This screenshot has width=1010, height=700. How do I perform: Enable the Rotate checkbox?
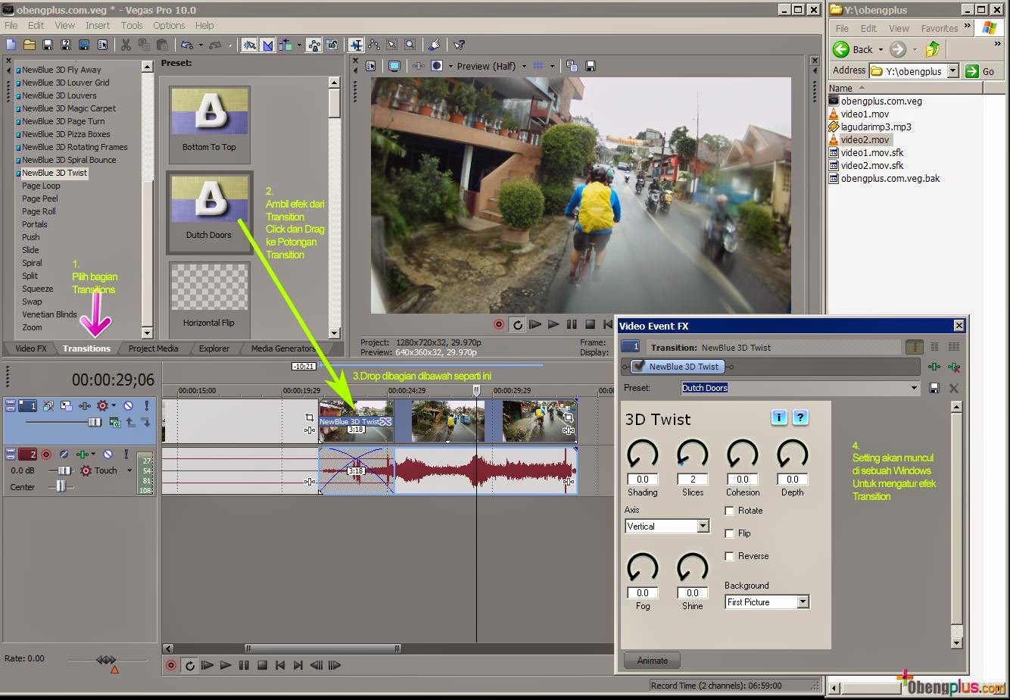[730, 511]
